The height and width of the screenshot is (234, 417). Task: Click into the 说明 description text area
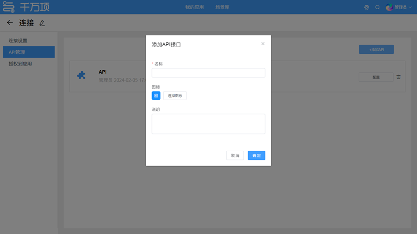click(x=208, y=124)
